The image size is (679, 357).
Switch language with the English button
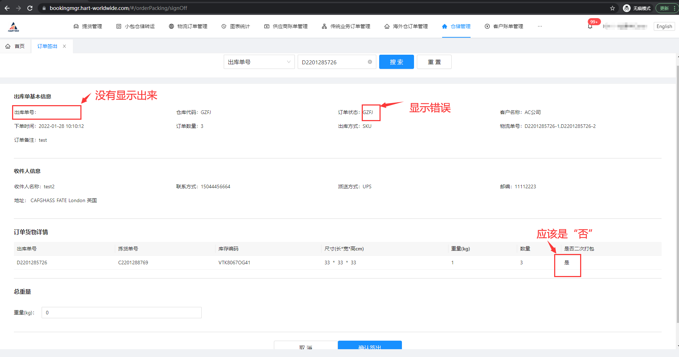[x=664, y=26]
